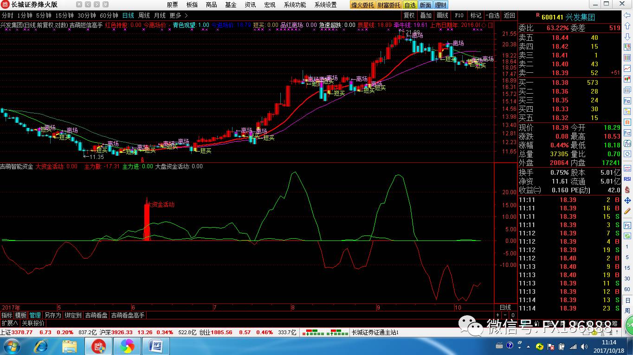Expand 更多 more periods list
Viewport: 633px width, 355px height.
[179, 15]
